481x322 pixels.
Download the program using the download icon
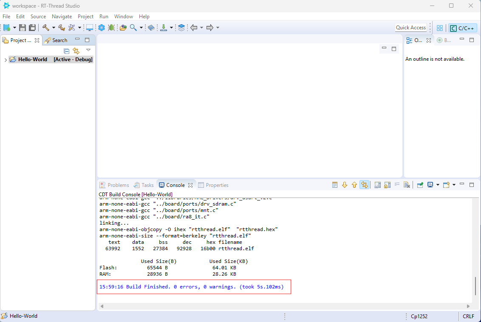point(164,27)
